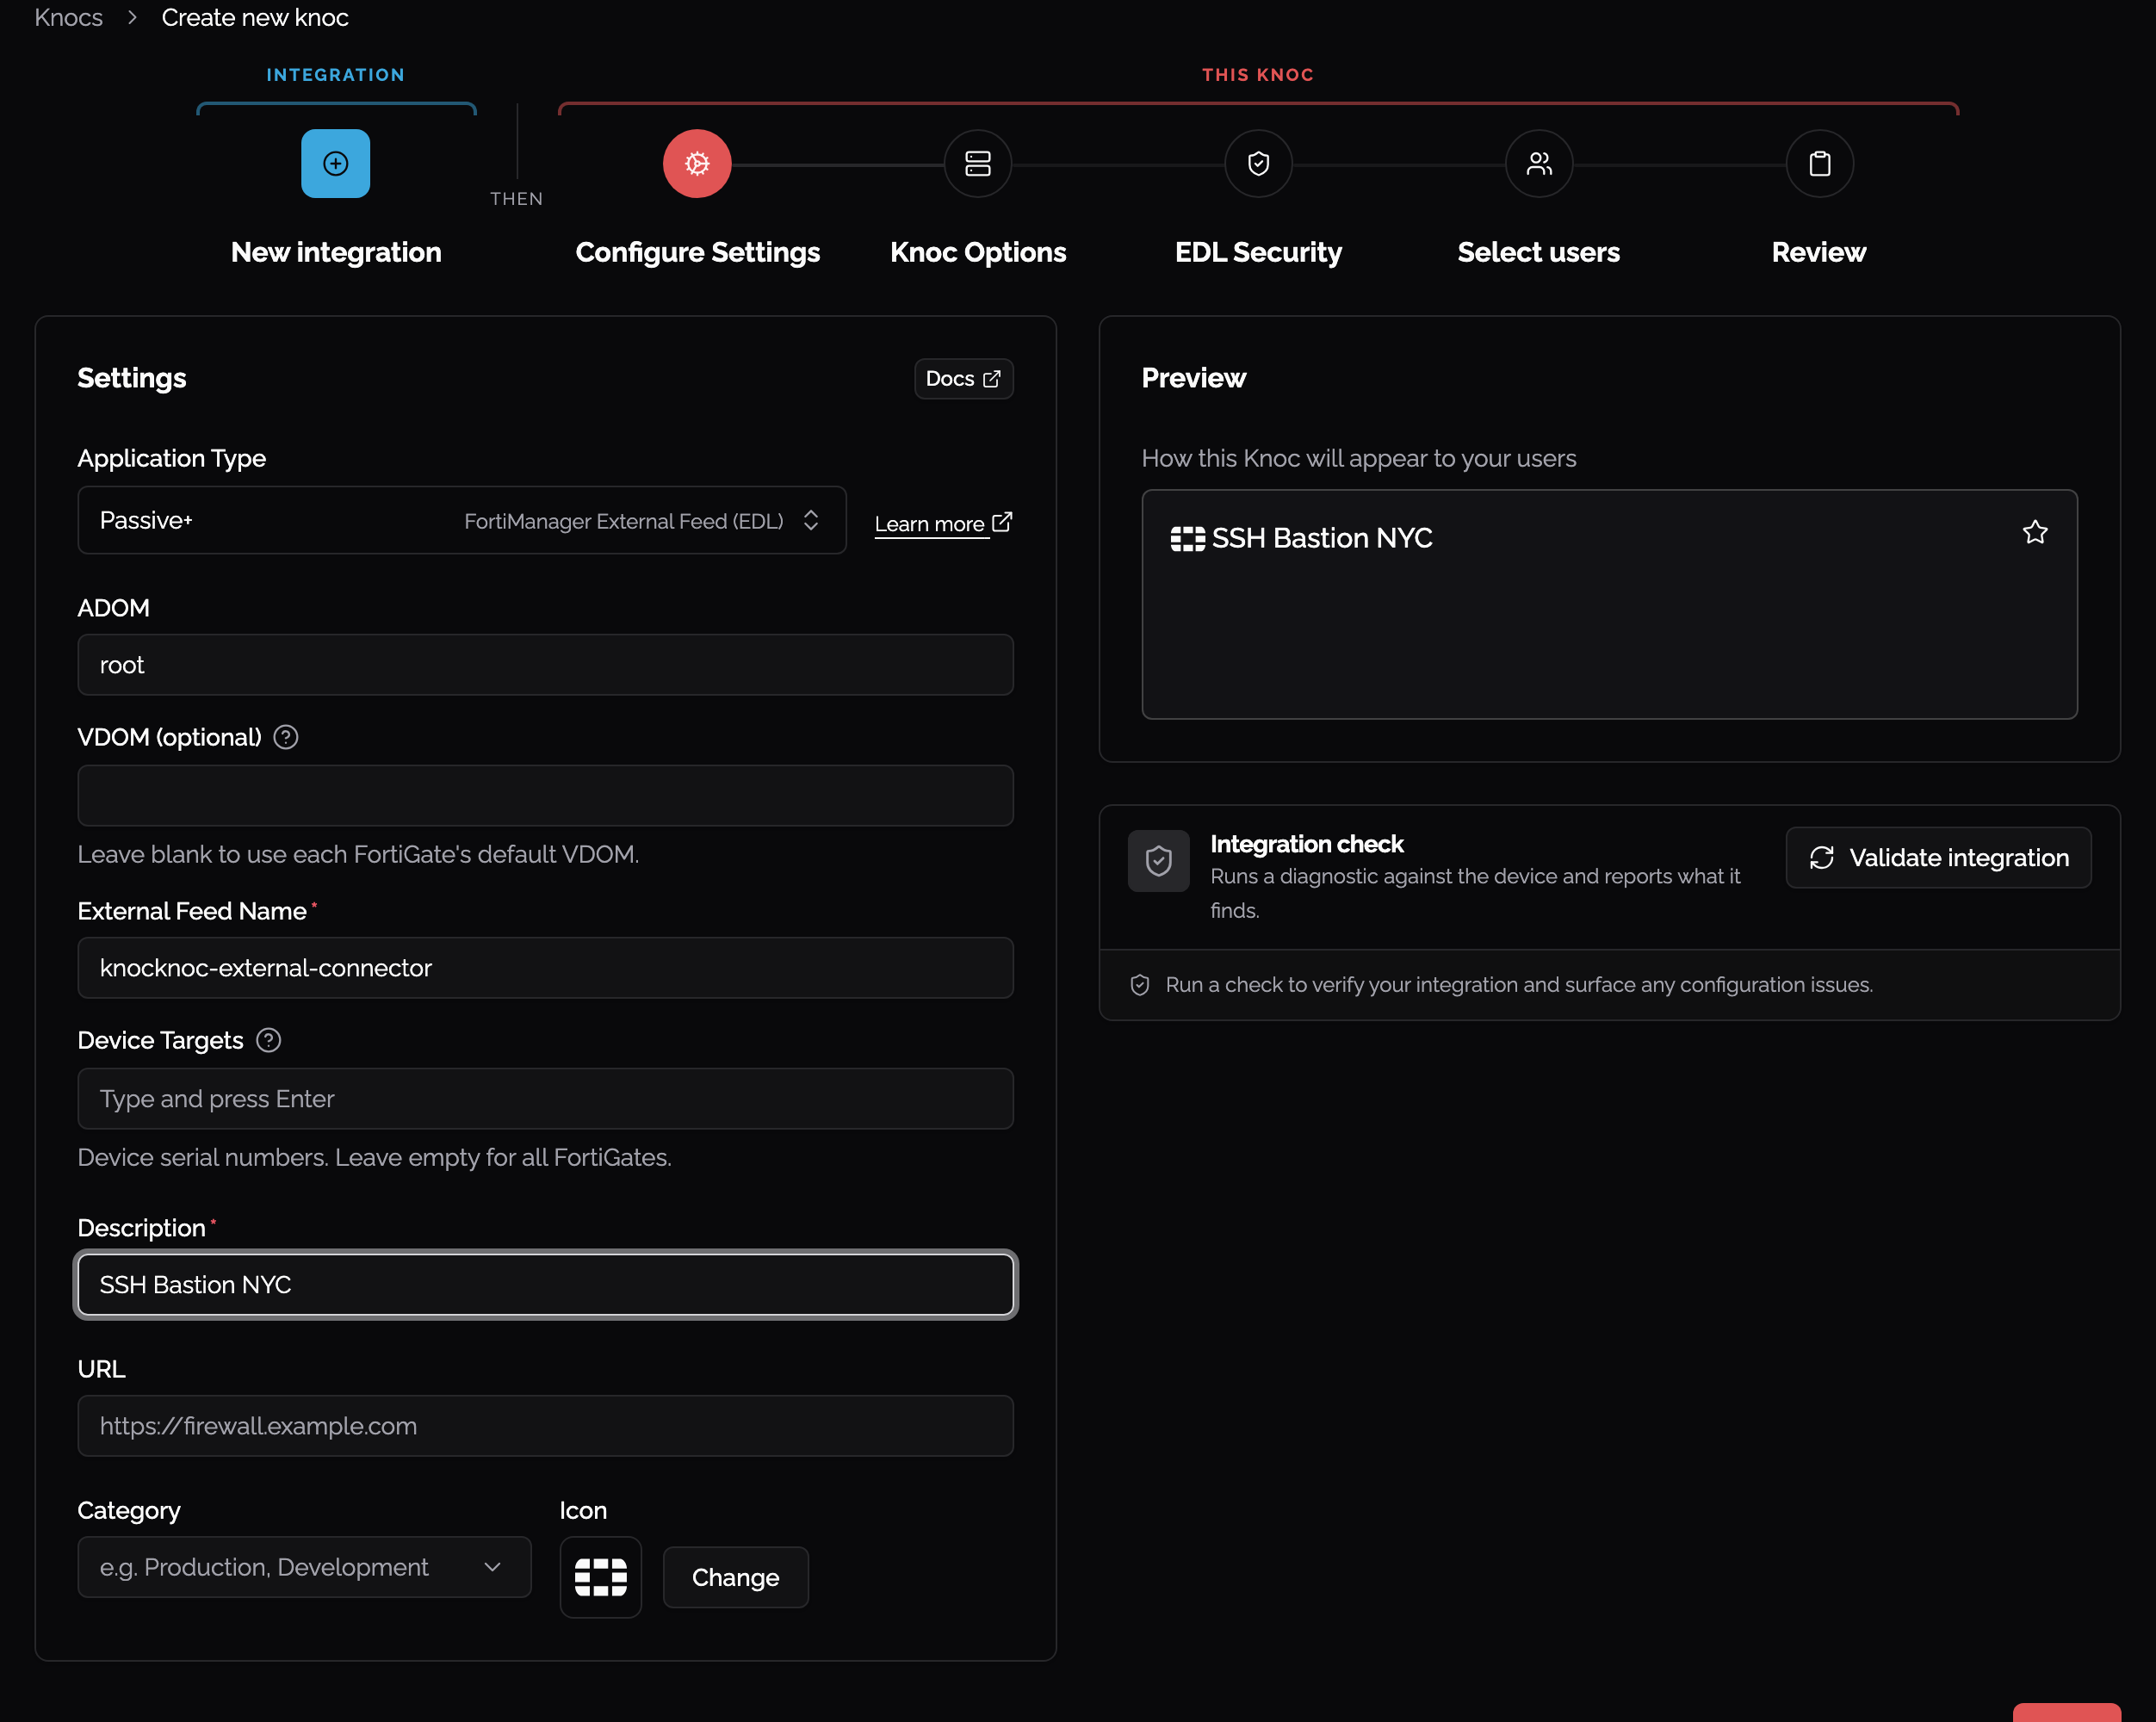Click the URL input field

click(545, 1426)
